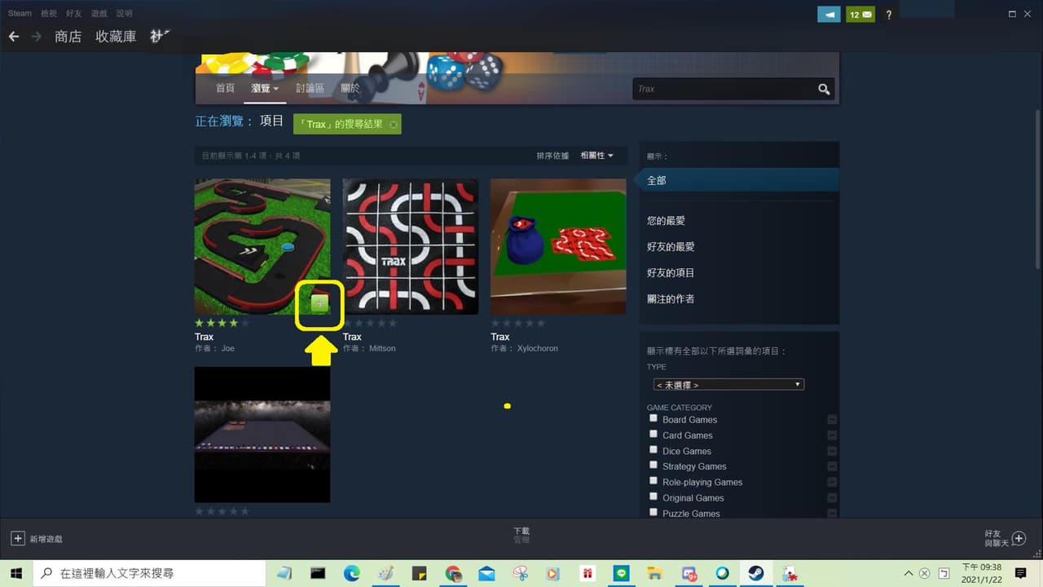Check the Board Games checkbox
This screenshot has width=1043, height=587.
[x=654, y=418]
